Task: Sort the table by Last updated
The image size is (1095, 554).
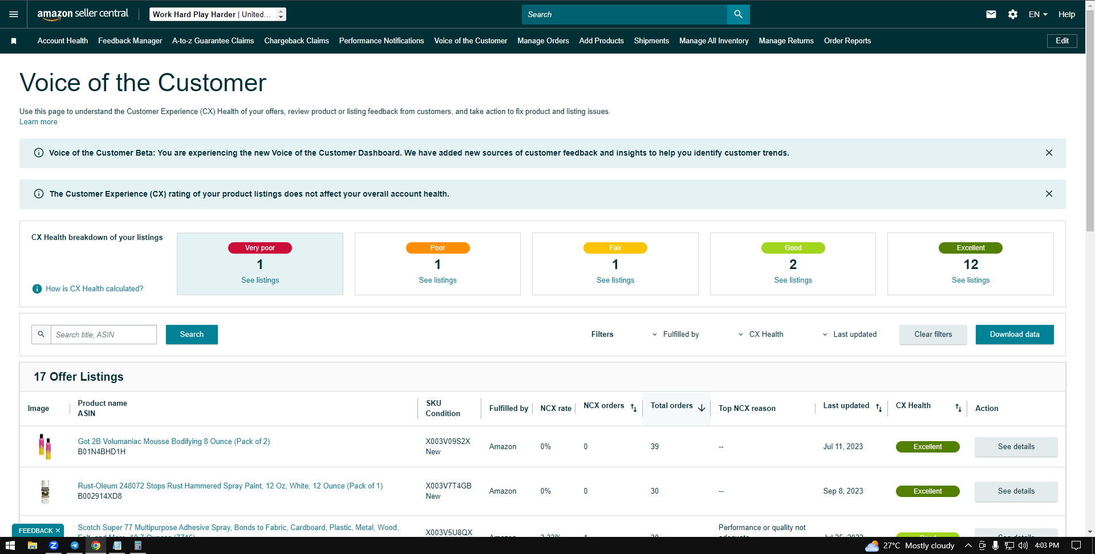Action: point(879,408)
